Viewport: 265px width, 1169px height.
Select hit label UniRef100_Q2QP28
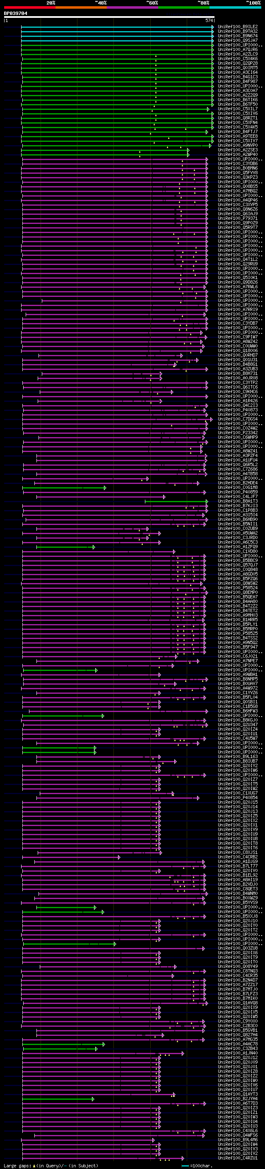238,63
